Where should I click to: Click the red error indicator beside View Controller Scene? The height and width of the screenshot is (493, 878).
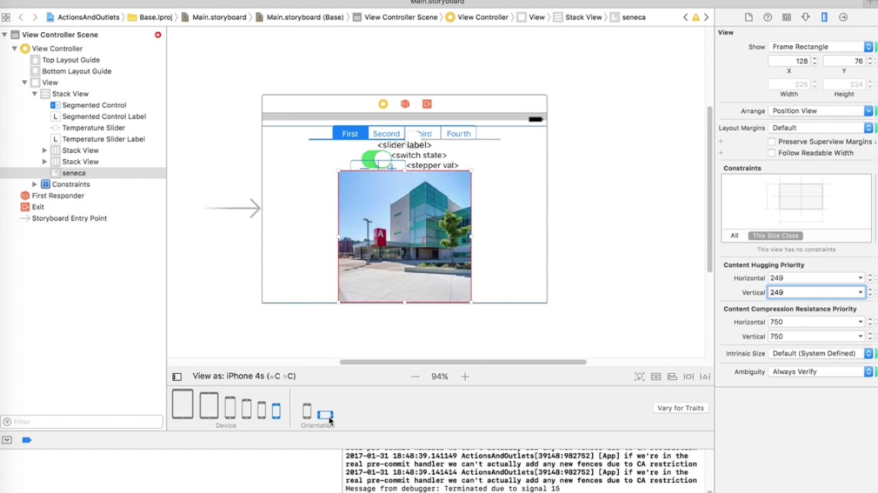pyautogui.click(x=158, y=34)
